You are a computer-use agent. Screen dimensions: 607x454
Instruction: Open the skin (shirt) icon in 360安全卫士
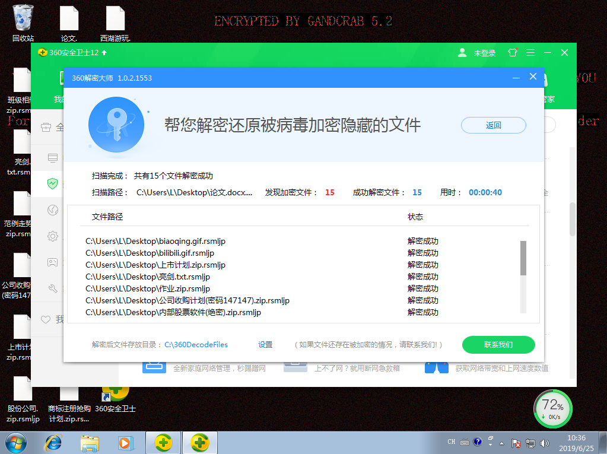(513, 52)
